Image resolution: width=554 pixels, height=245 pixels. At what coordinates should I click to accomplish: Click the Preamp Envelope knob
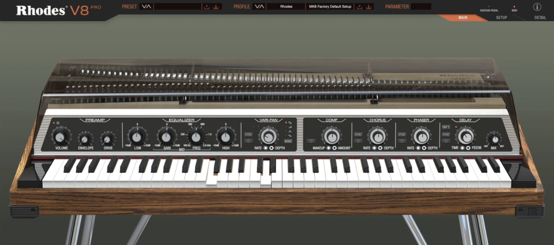point(85,139)
